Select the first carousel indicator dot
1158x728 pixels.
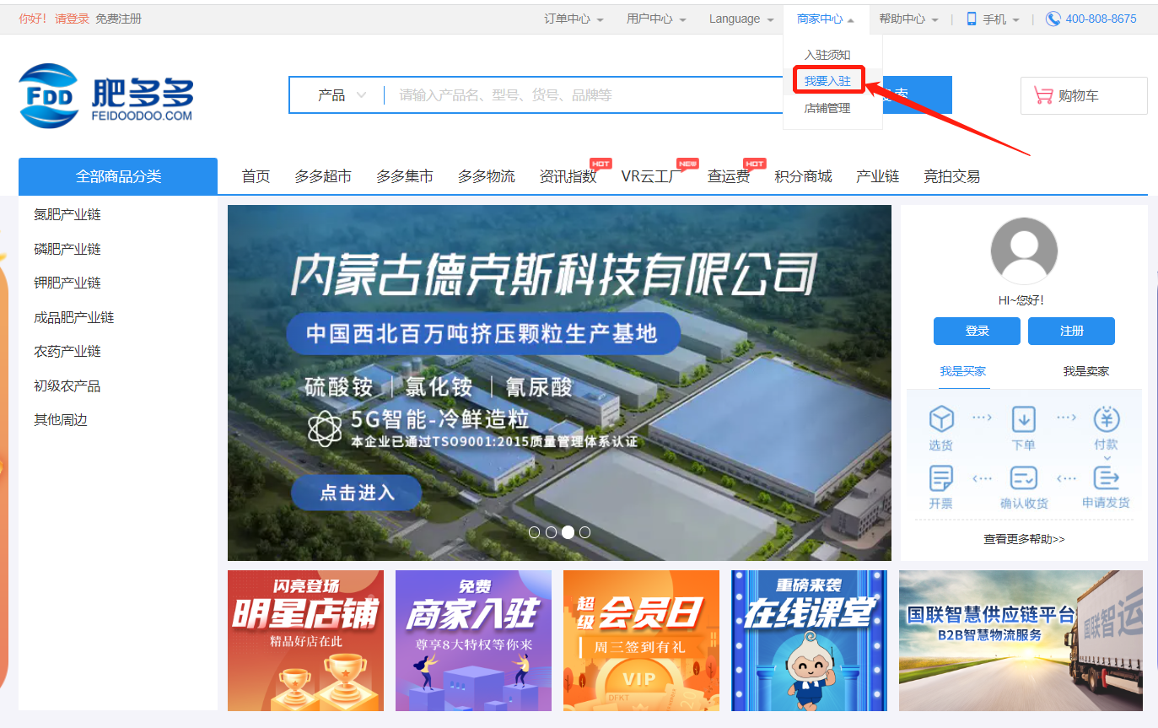point(534,532)
